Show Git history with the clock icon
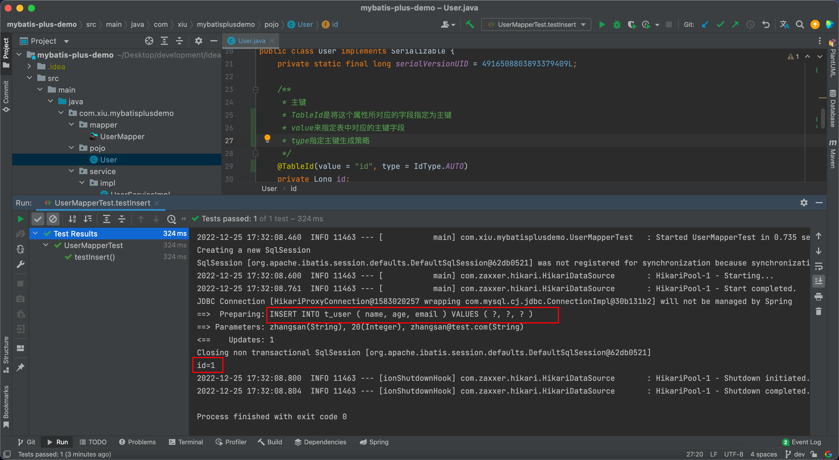 (x=750, y=24)
